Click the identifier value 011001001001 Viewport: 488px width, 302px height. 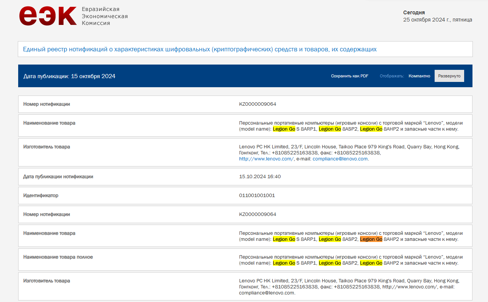[x=257, y=196]
